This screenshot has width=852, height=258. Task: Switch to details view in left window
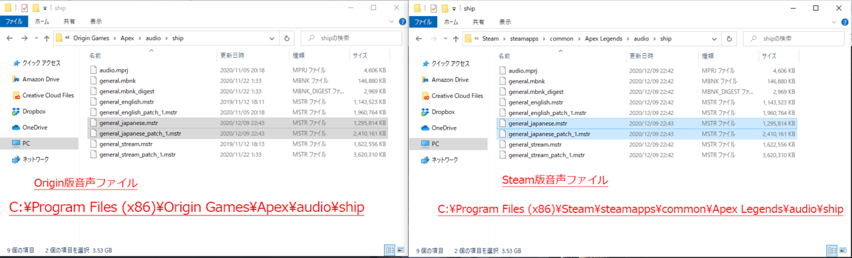[390, 251]
